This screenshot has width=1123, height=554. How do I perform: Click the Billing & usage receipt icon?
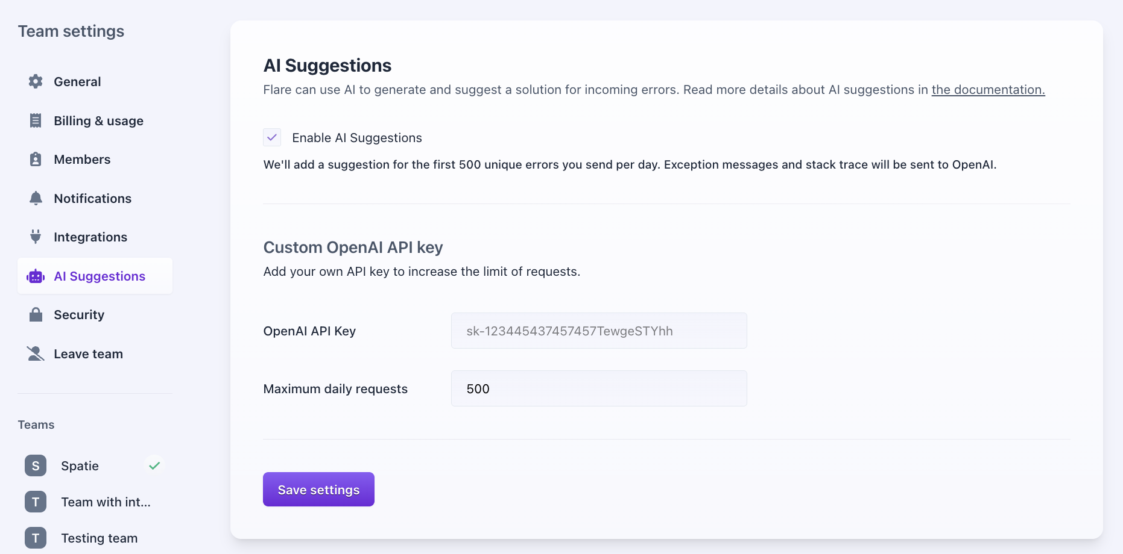(36, 120)
